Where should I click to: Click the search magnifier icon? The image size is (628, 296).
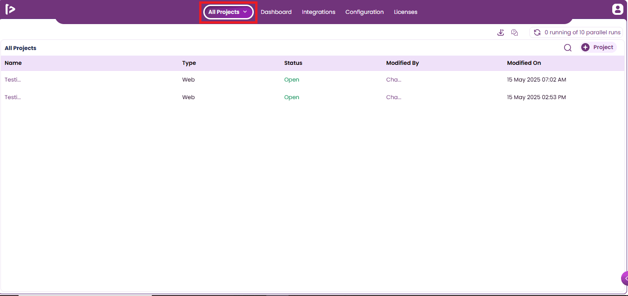pyautogui.click(x=568, y=48)
